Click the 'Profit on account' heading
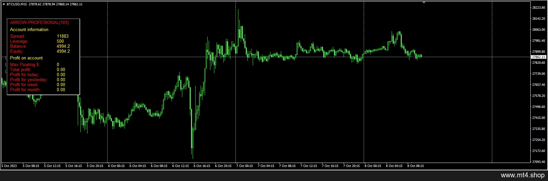The width and height of the screenshot is (548, 181). pyautogui.click(x=26, y=58)
